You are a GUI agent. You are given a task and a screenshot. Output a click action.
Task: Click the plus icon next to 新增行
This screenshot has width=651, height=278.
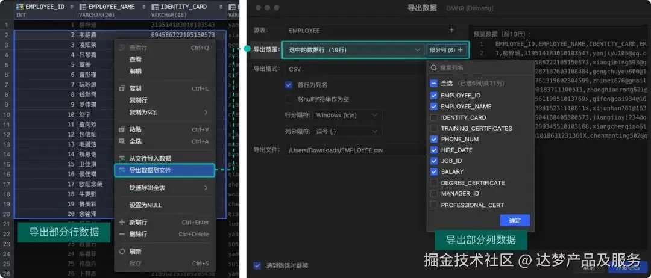click(122, 223)
